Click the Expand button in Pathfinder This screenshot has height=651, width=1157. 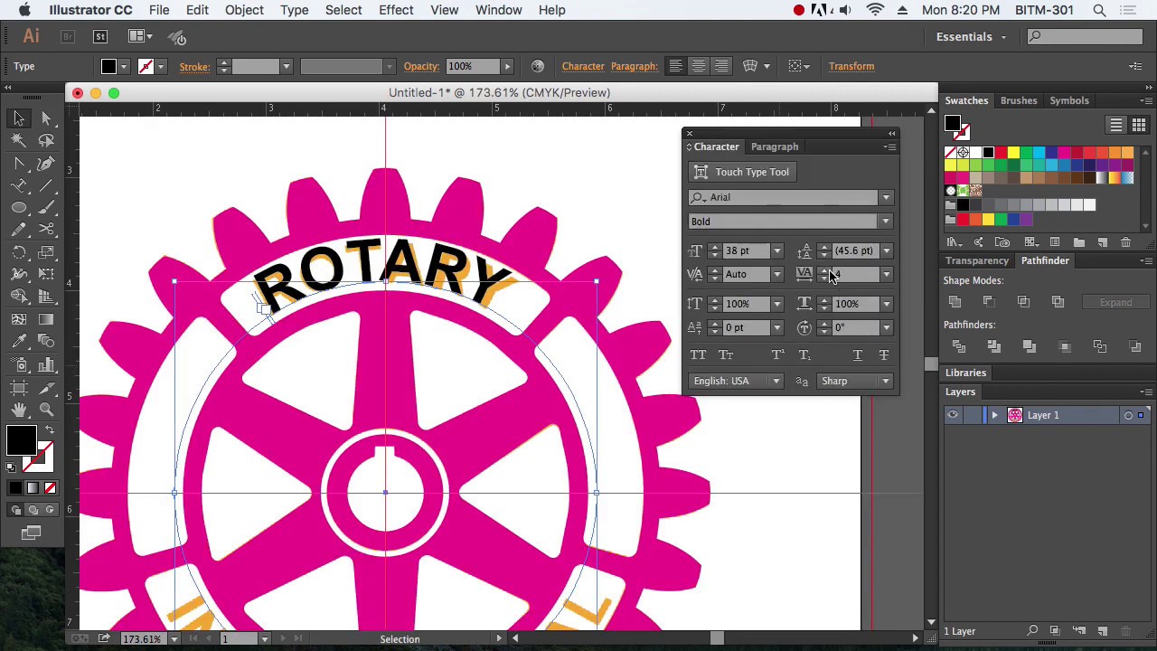pos(1115,302)
